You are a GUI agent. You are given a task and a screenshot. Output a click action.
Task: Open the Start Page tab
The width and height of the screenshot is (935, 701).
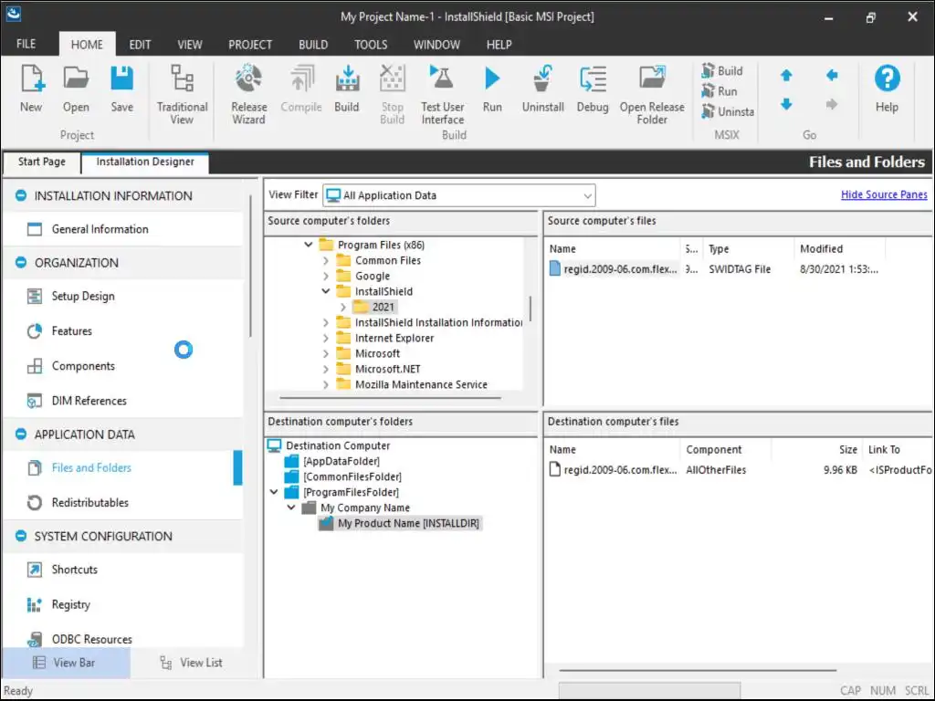click(42, 162)
